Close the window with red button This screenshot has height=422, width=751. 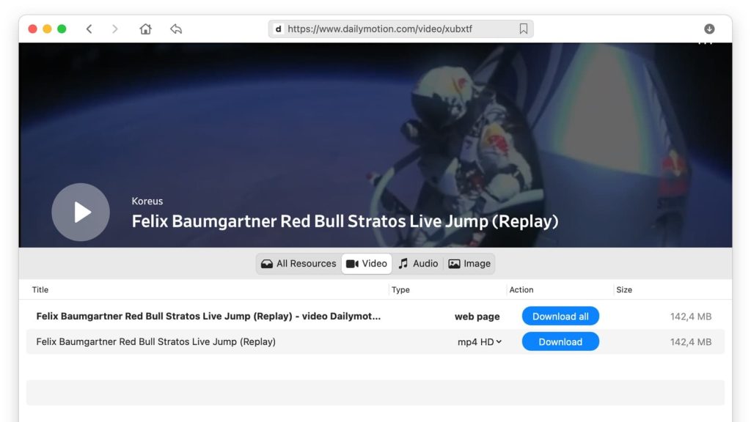click(32, 29)
